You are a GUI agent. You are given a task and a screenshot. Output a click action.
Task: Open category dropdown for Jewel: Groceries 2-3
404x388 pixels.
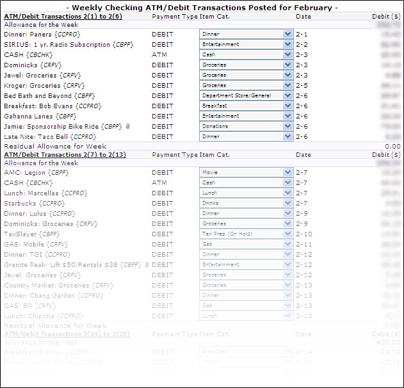point(246,75)
